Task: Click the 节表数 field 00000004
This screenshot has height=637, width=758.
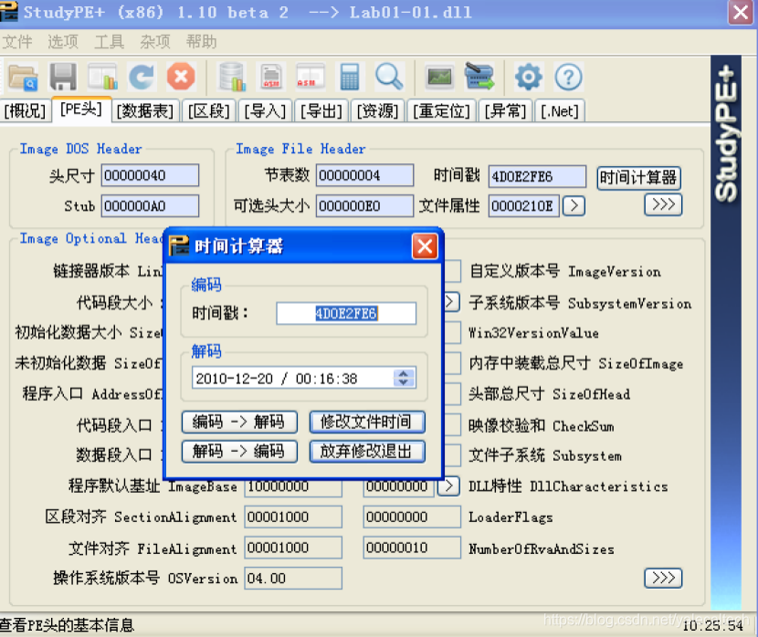Action: (365, 175)
